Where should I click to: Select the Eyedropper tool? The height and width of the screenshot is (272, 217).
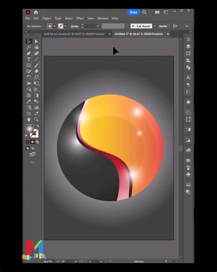tap(29, 101)
